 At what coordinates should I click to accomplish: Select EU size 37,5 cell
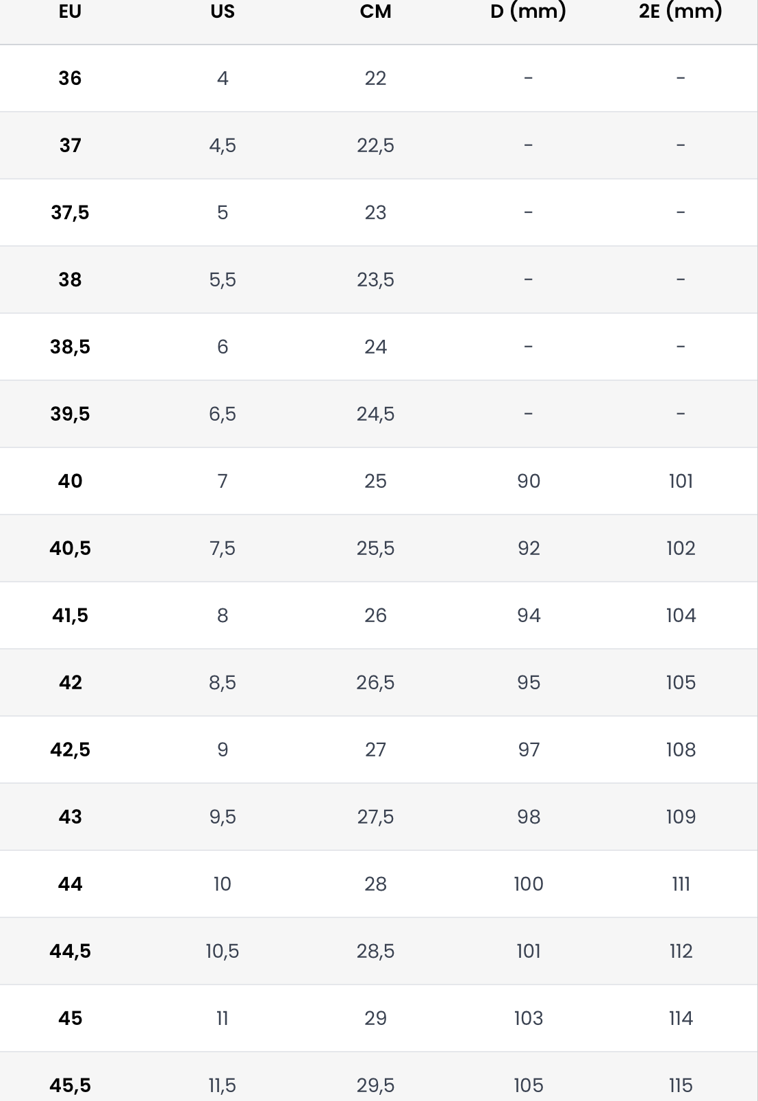click(70, 212)
